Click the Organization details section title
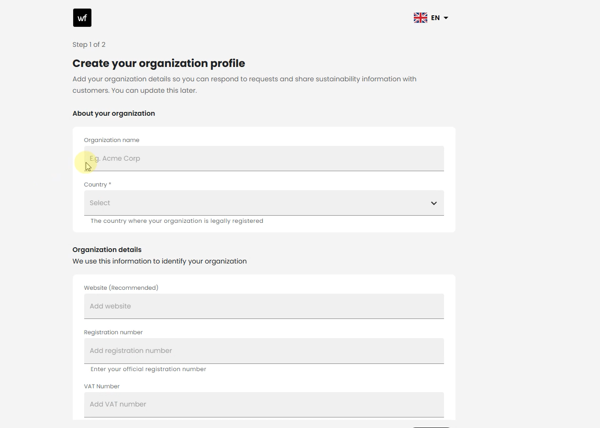600x428 pixels. (x=107, y=250)
